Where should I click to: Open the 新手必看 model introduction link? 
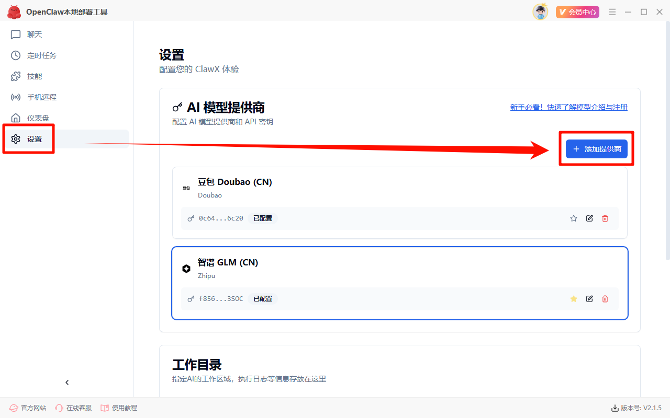568,107
